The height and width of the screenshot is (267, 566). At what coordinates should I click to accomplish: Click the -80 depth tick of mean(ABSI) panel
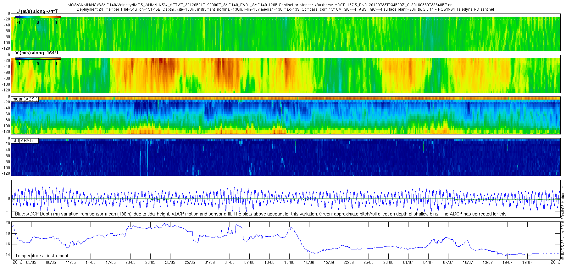[x=7, y=120]
